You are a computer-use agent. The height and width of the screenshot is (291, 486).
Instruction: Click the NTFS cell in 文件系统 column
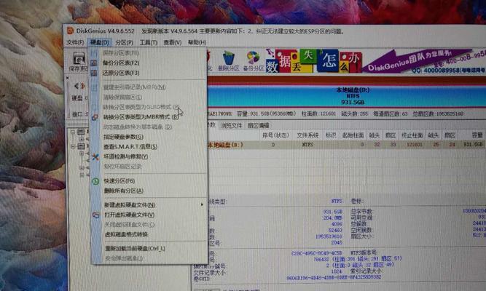[307, 145]
